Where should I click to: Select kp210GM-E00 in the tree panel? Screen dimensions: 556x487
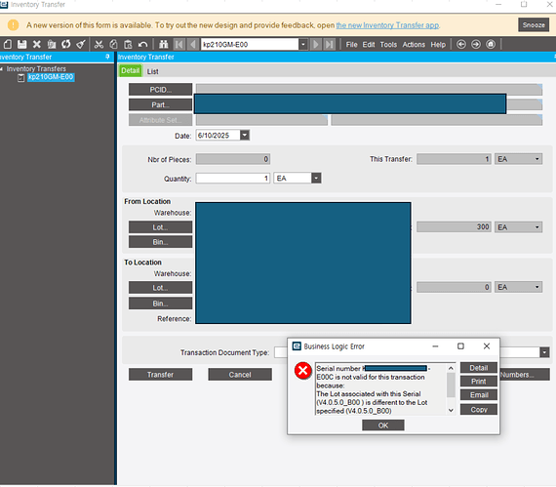[51, 77]
